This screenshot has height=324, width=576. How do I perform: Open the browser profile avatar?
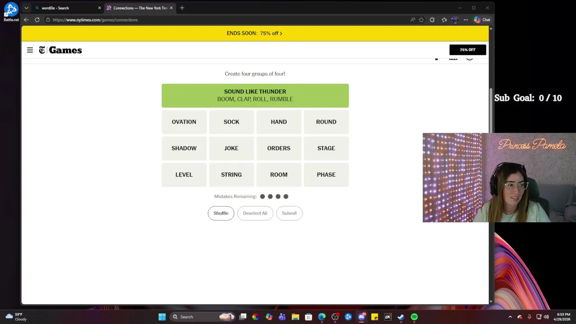tap(454, 20)
